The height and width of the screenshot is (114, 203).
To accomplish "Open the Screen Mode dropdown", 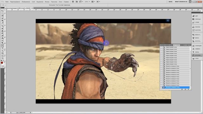I will [x=98, y=2].
